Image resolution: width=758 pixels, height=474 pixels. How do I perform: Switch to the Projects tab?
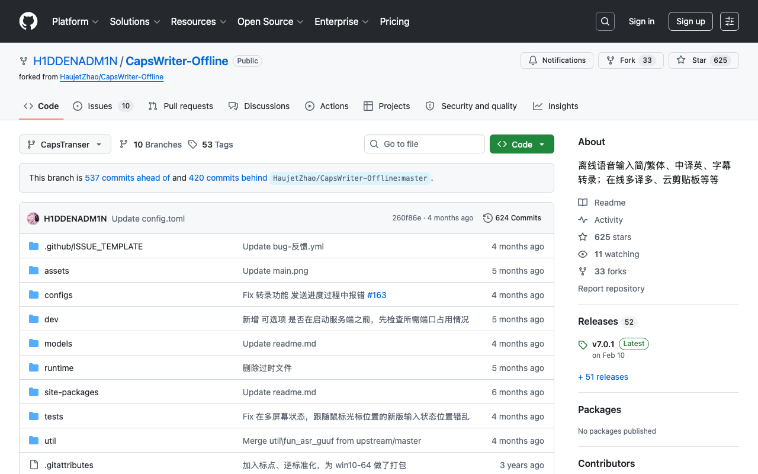coord(387,106)
